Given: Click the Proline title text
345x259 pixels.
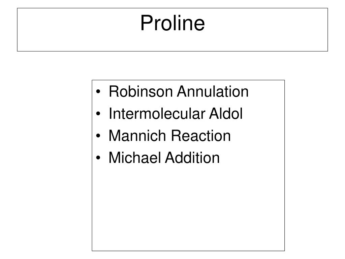Looking at the screenshot, I should click(x=172, y=23).
